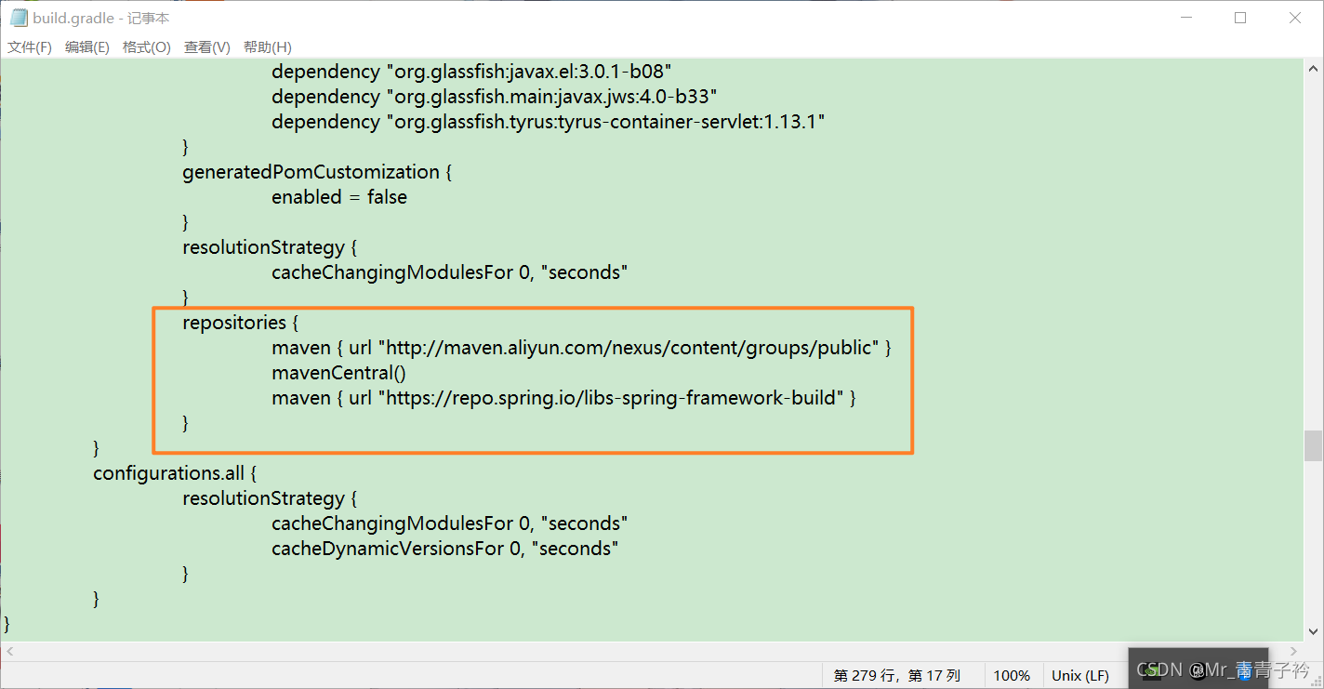The height and width of the screenshot is (689, 1324).
Task: Click the 'configurations.all {' line
Action: click(174, 473)
